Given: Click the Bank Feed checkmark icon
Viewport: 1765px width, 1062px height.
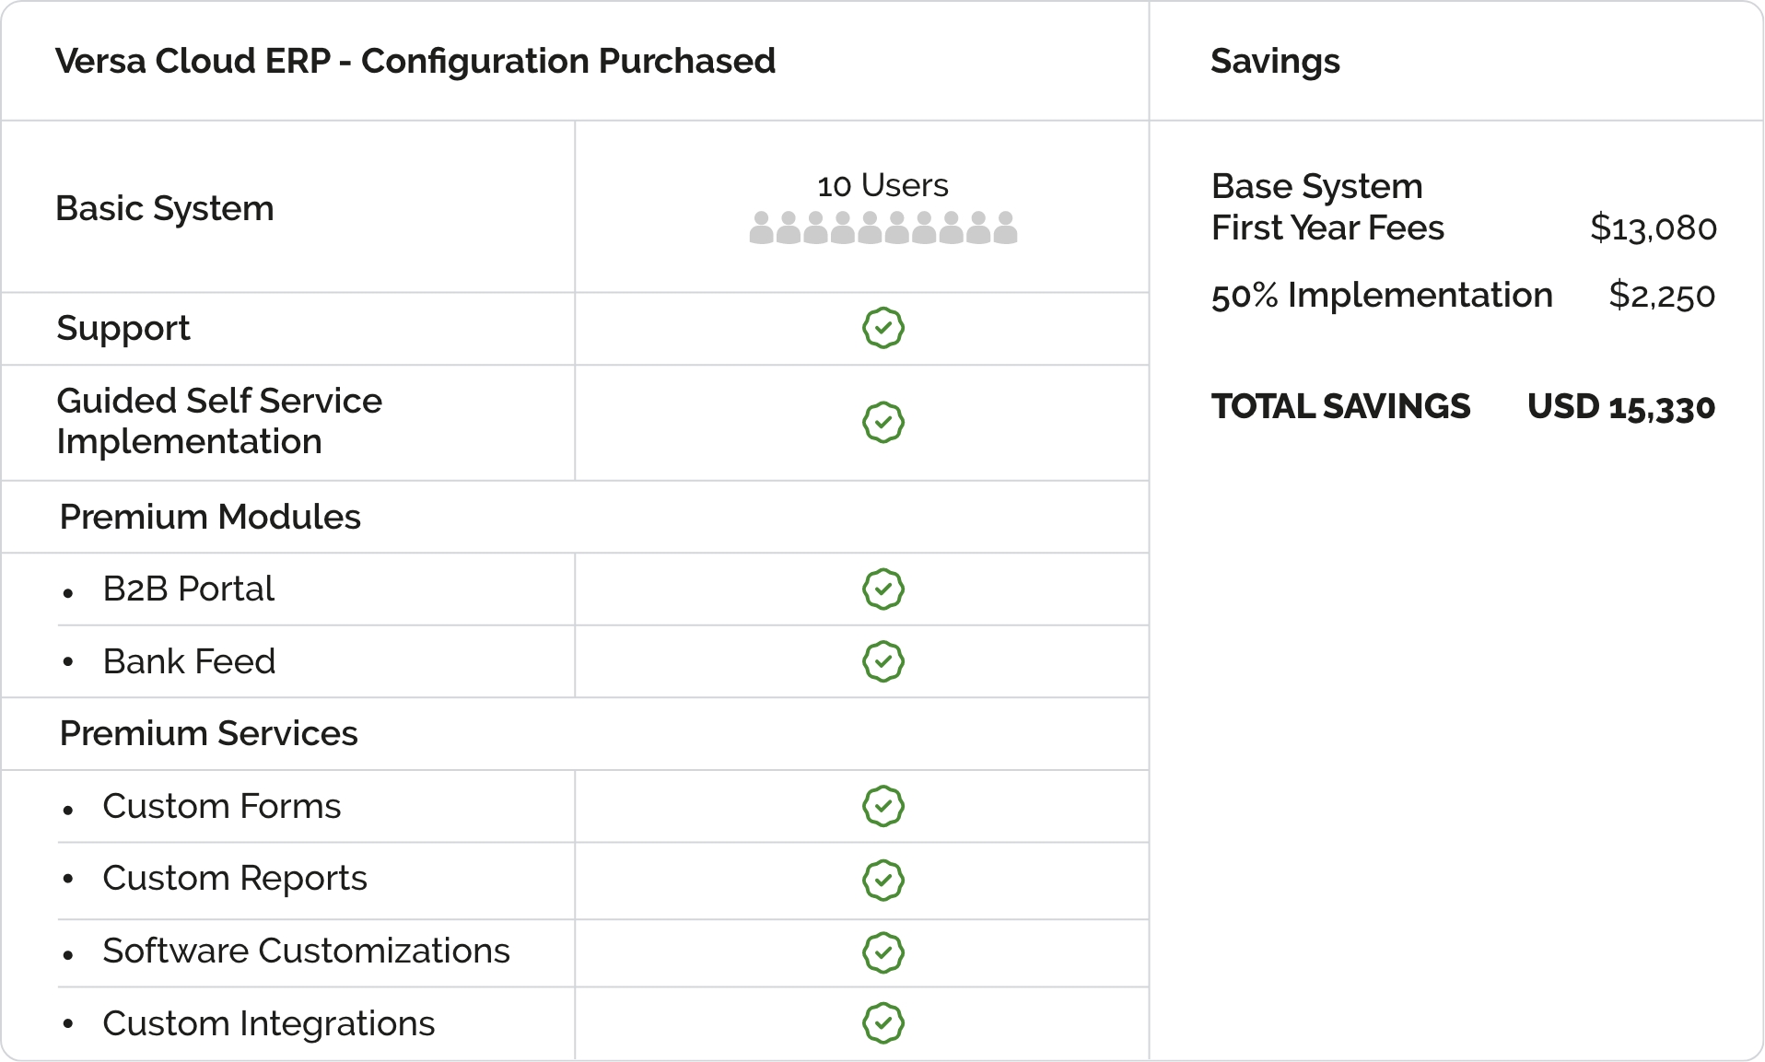Looking at the screenshot, I should tap(882, 661).
